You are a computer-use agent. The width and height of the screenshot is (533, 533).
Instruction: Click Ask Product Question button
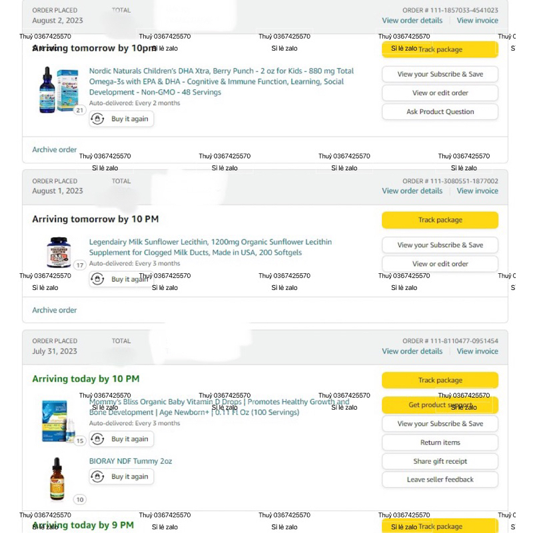click(440, 112)
